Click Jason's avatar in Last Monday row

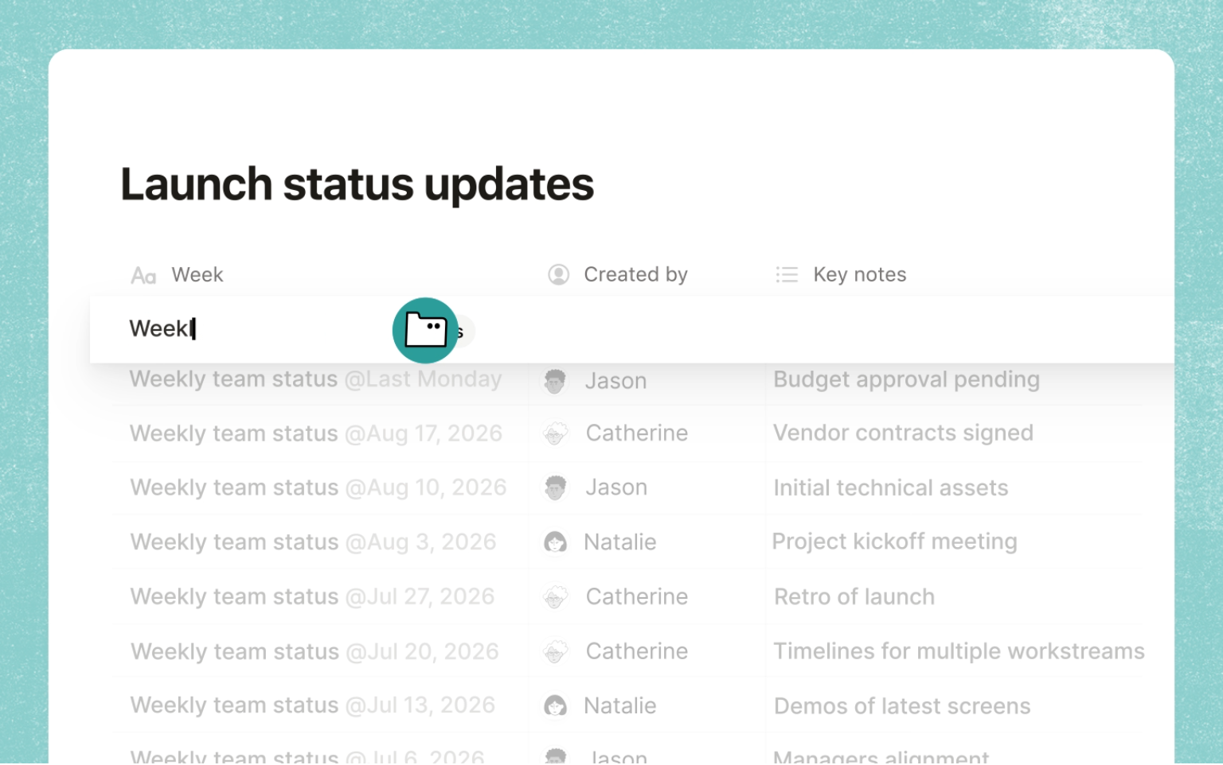point(555,382)
